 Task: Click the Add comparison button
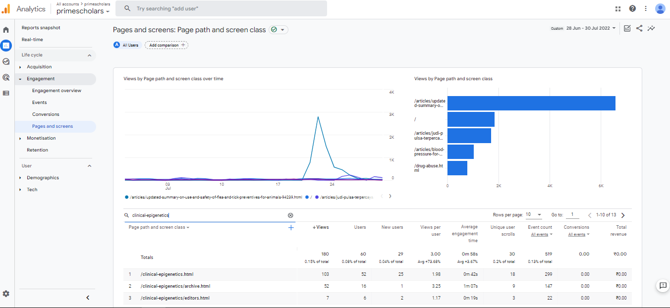pyautogui.click(x=167, y=45)
